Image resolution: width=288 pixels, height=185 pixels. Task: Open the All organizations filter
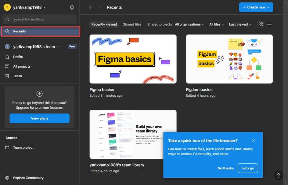(189, 24)
